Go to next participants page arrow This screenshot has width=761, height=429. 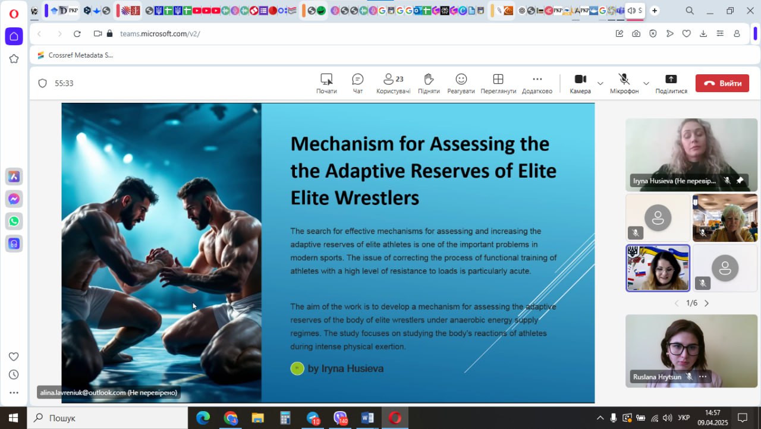click(706, 303)
